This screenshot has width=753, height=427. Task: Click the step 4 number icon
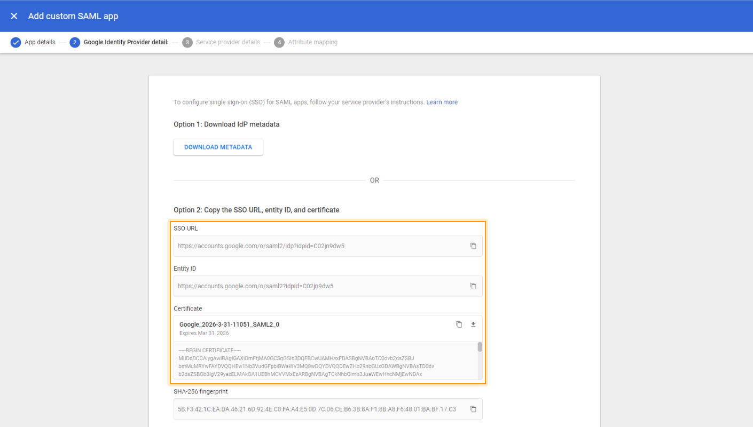point(279,42)
